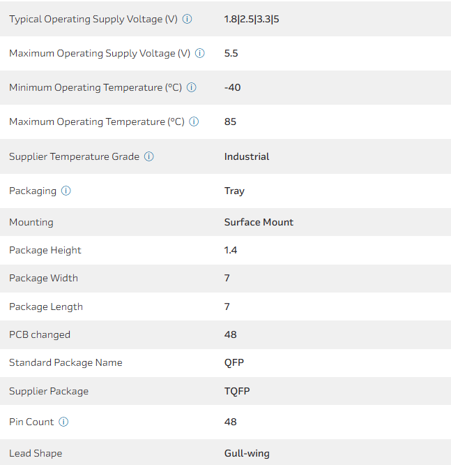
Task: Open Supplier Temperature Grade info icon
Action: (x=149, y=156)
